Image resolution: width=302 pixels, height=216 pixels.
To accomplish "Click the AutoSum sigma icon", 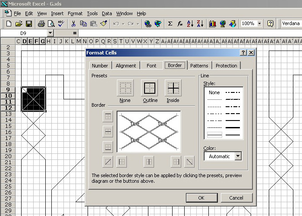I will [170, 24].
